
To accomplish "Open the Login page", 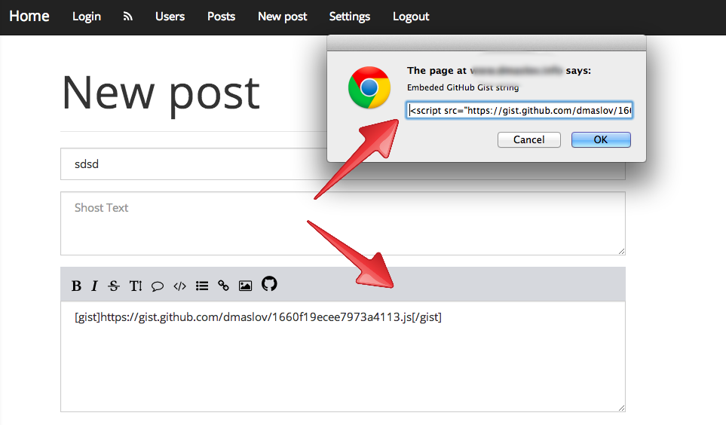I will coord(87,17).
